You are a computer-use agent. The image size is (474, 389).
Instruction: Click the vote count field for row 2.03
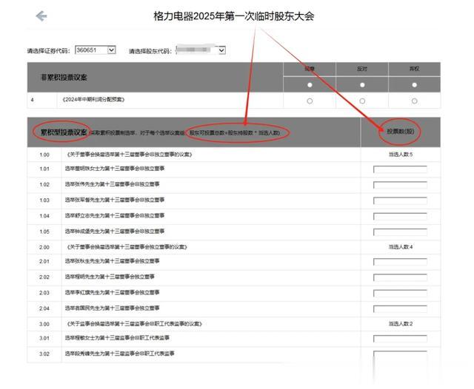coord(400,294)
